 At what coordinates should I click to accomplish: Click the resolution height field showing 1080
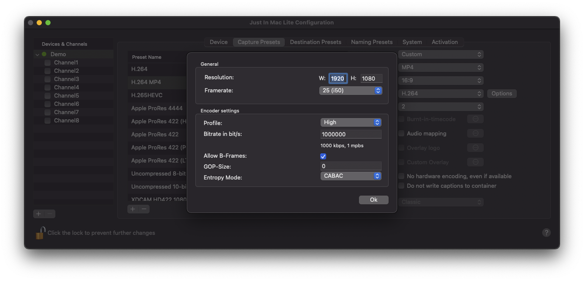371,78
